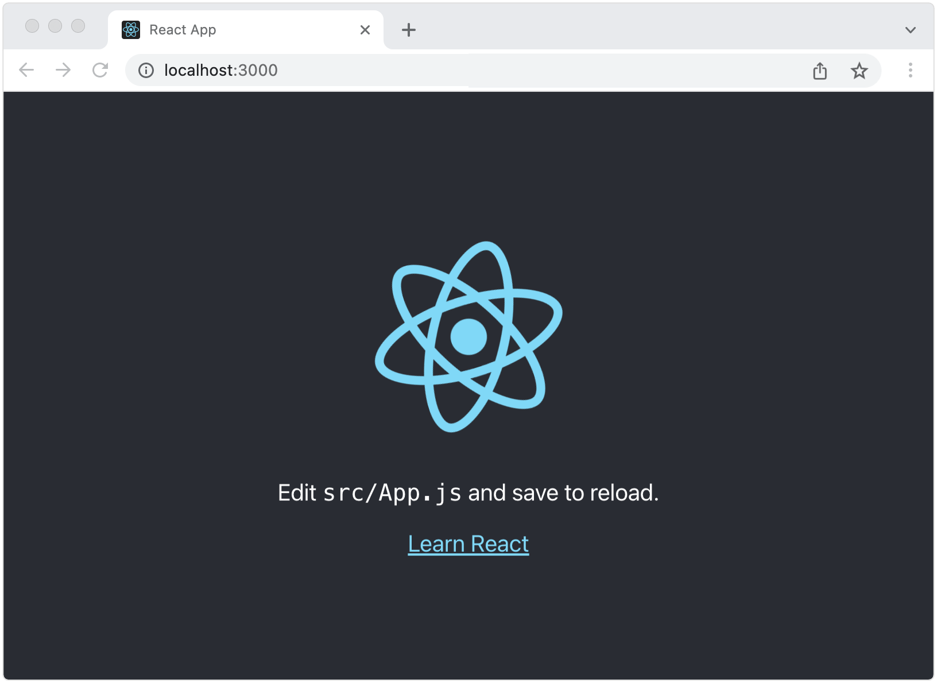Open a new tab with plus button
Screen dimensions: 937x683
coord(409,30)
